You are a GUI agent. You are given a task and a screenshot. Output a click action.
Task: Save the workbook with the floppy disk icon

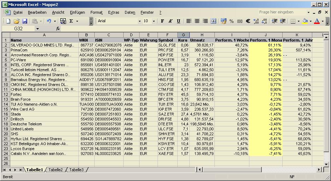coord(25,21)
